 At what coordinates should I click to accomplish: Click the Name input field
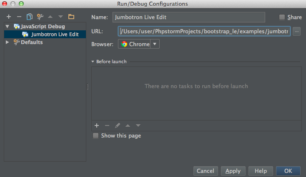click(x=189, y=17)
